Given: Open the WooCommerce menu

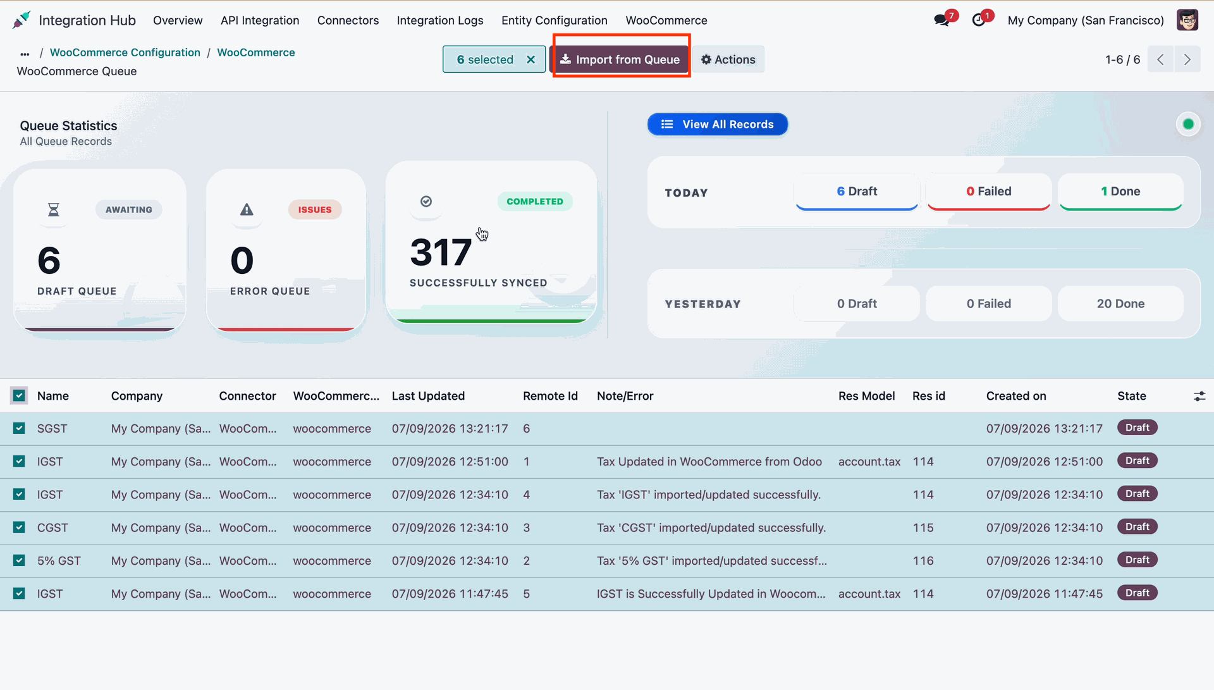Looking at the screenshot, I should click(666, 20).
